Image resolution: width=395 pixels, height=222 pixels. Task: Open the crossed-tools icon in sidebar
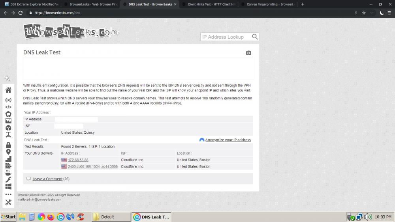8,202
